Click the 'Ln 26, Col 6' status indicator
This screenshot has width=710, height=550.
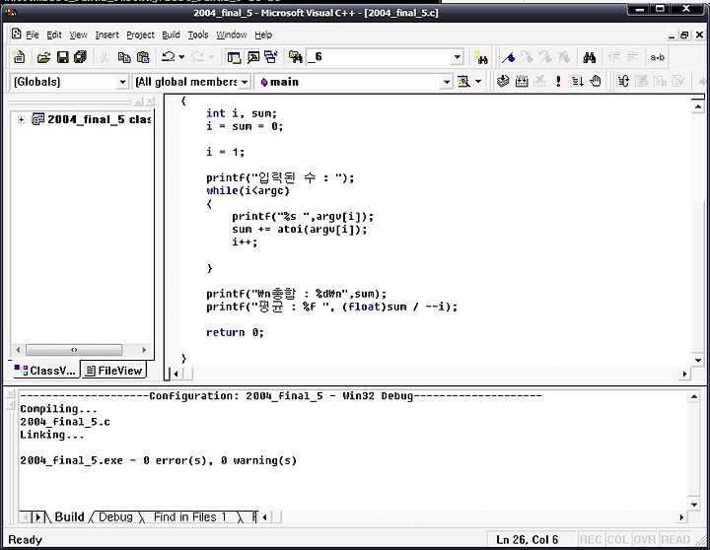[527, 539]
